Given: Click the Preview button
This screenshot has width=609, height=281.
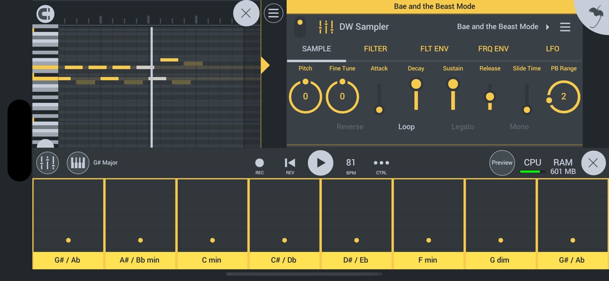Looking at the screenshot, I should (502, 163).
